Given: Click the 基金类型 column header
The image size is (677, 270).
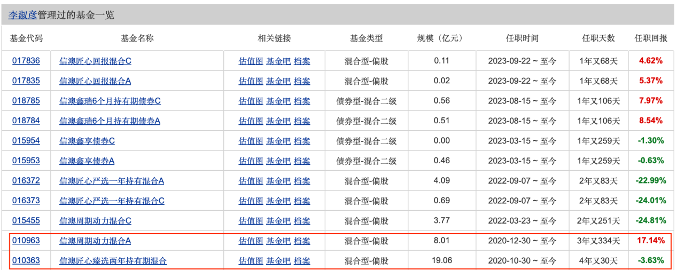Looking at the screenshot, I should click(x=367, y=38).
